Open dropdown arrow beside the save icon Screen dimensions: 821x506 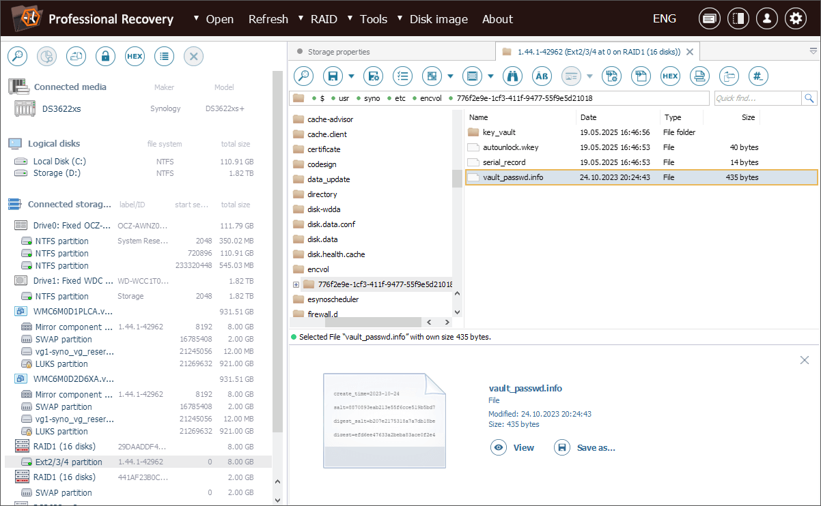(x=351, y=76)
